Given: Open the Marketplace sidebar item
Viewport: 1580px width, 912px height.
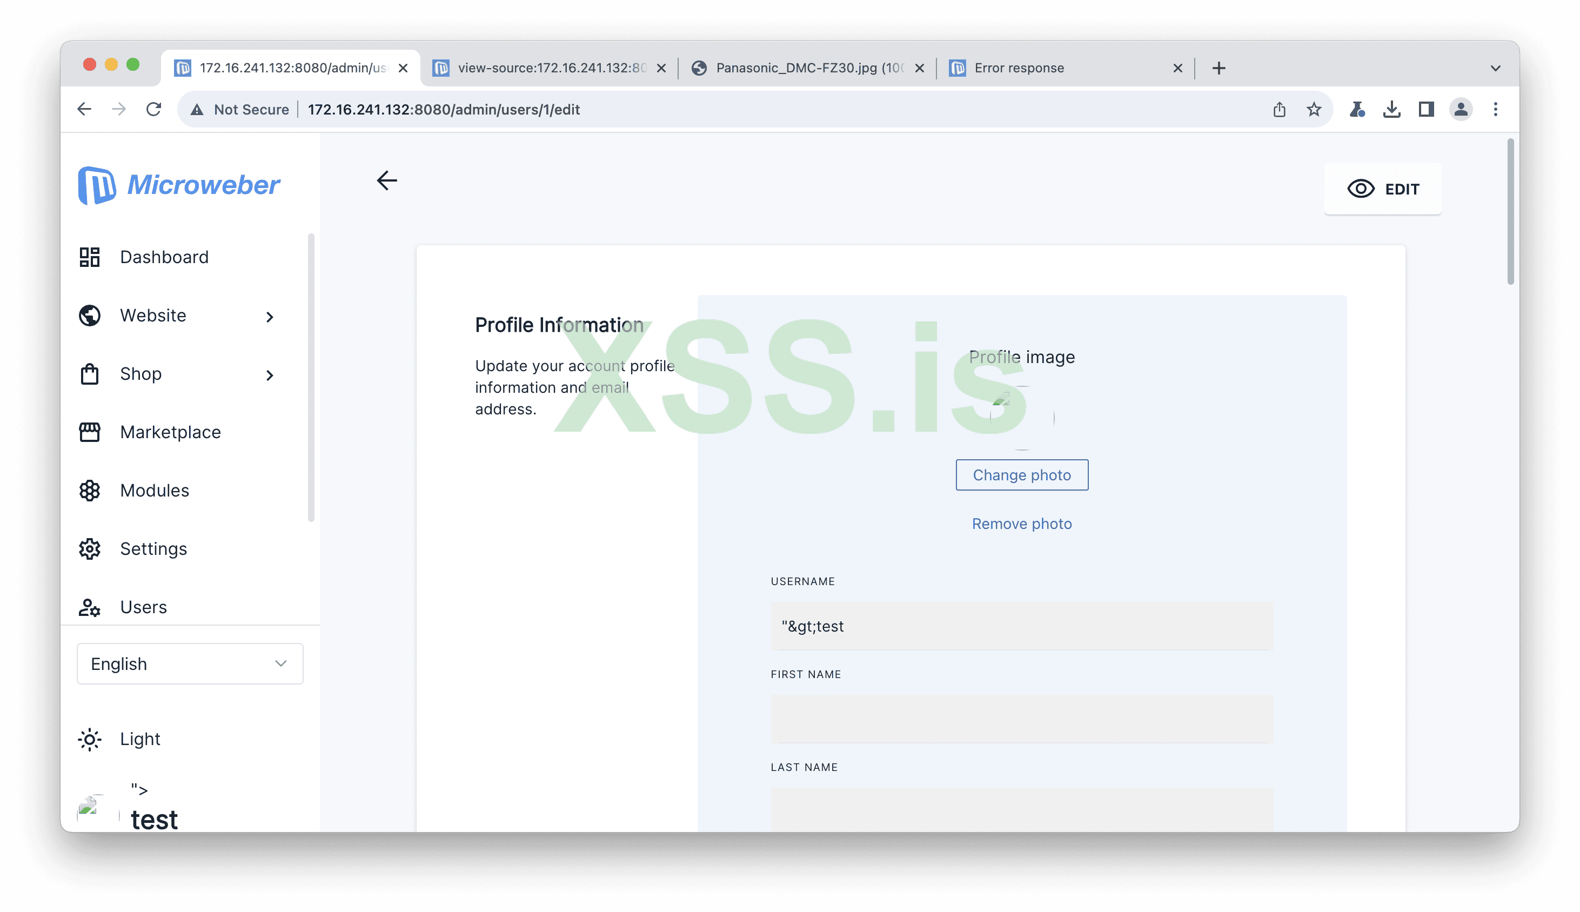Looking at the screenshot, I should (x=170, y=432).
